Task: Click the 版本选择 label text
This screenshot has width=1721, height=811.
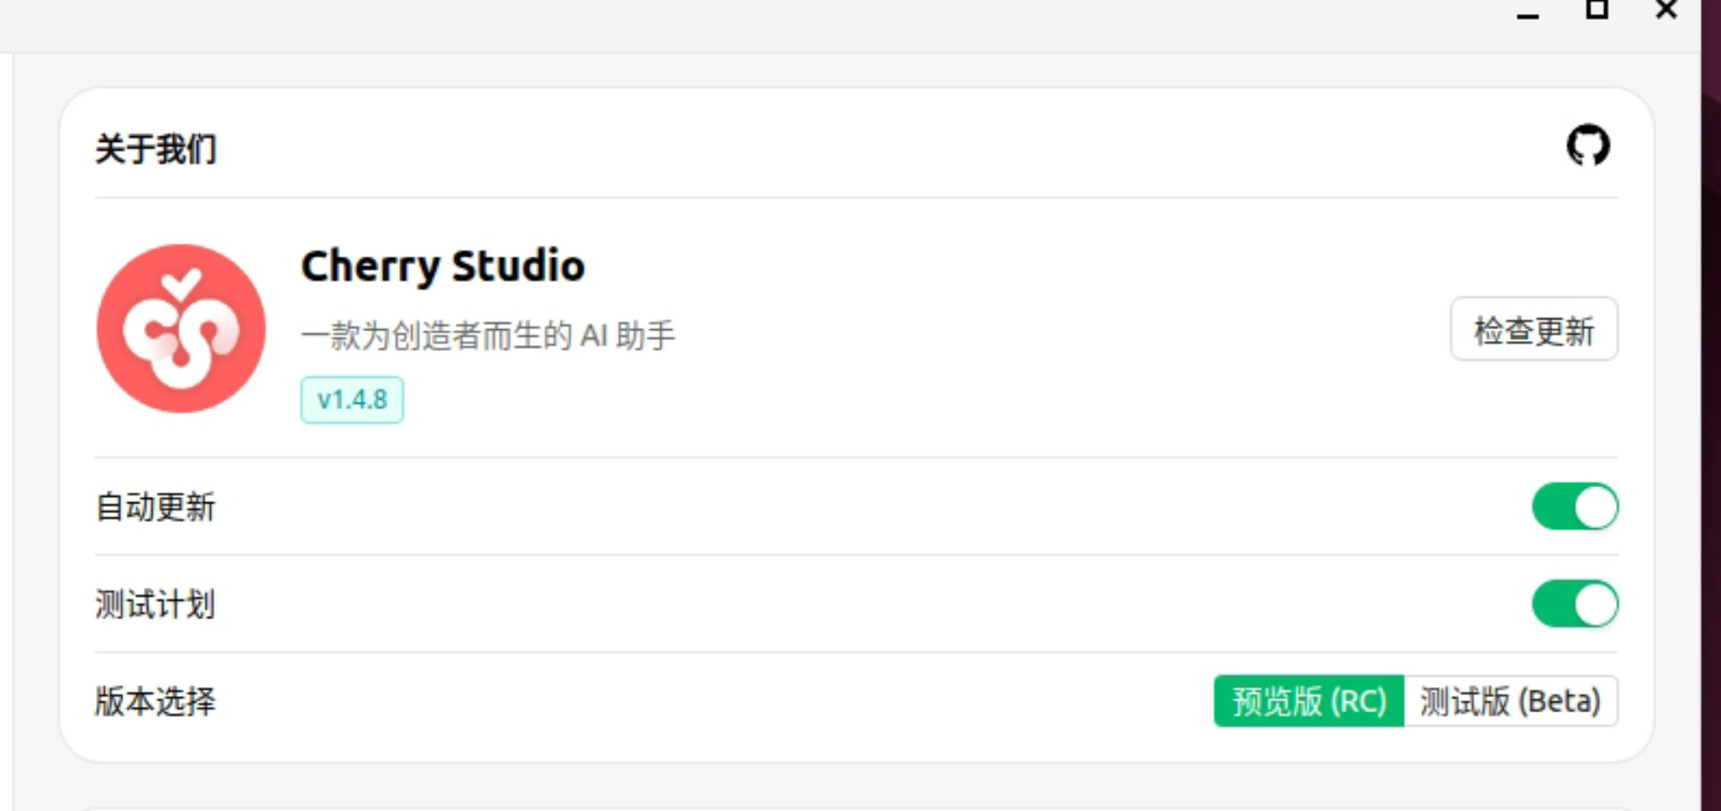Action: click(x=155, y=701)
